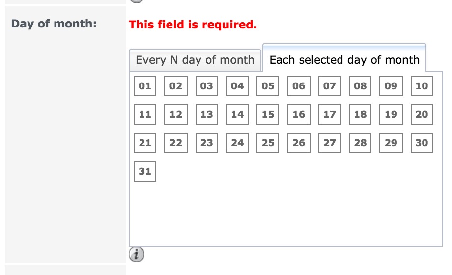Toggle day 11 selection
452x275 pixels.
pyautogui.click(x=145, y=114)
